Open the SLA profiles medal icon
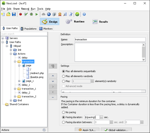Image resolution: width=150 pixels, height=133 pixels. (x=60, y=14)
